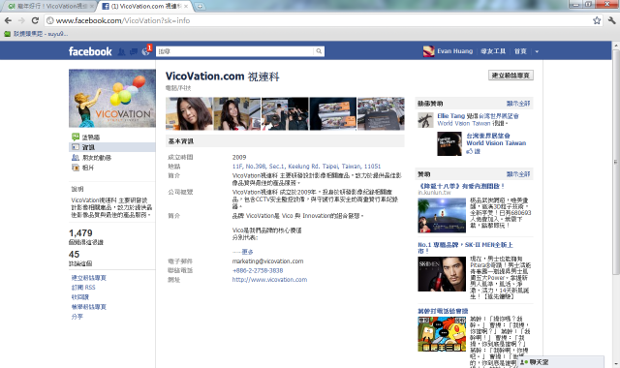The image size is (620, 368).
Task: Open the first woman portrait photo
Action: click(189, 114)
